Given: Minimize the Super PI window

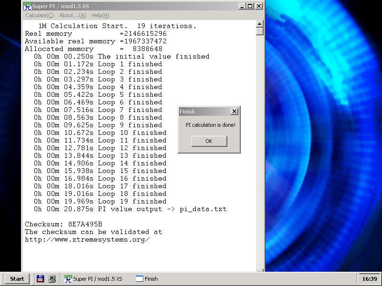Looking at the screenshot, I should click(x=243, y=6).
